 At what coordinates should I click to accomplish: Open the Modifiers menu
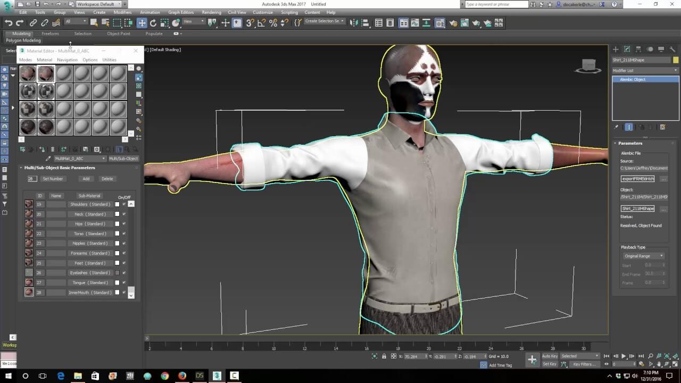tap(122, 12)
